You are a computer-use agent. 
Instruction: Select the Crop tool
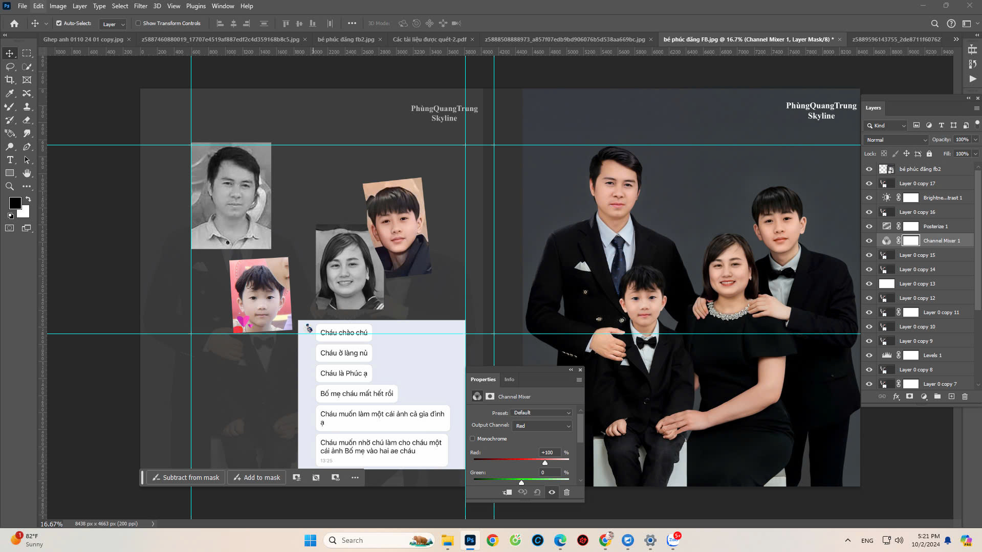tap(10, 80)
